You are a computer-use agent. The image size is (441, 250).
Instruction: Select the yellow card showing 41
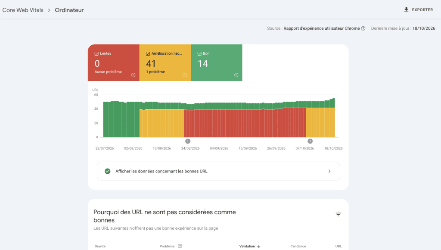(165, 63)
